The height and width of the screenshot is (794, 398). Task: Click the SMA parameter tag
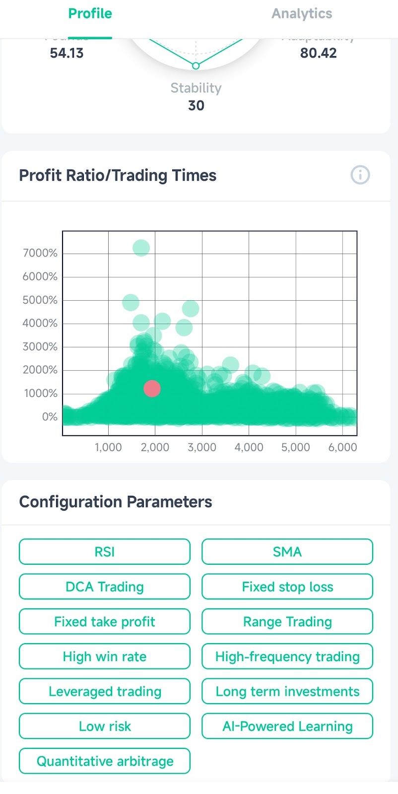pos(287,552)
